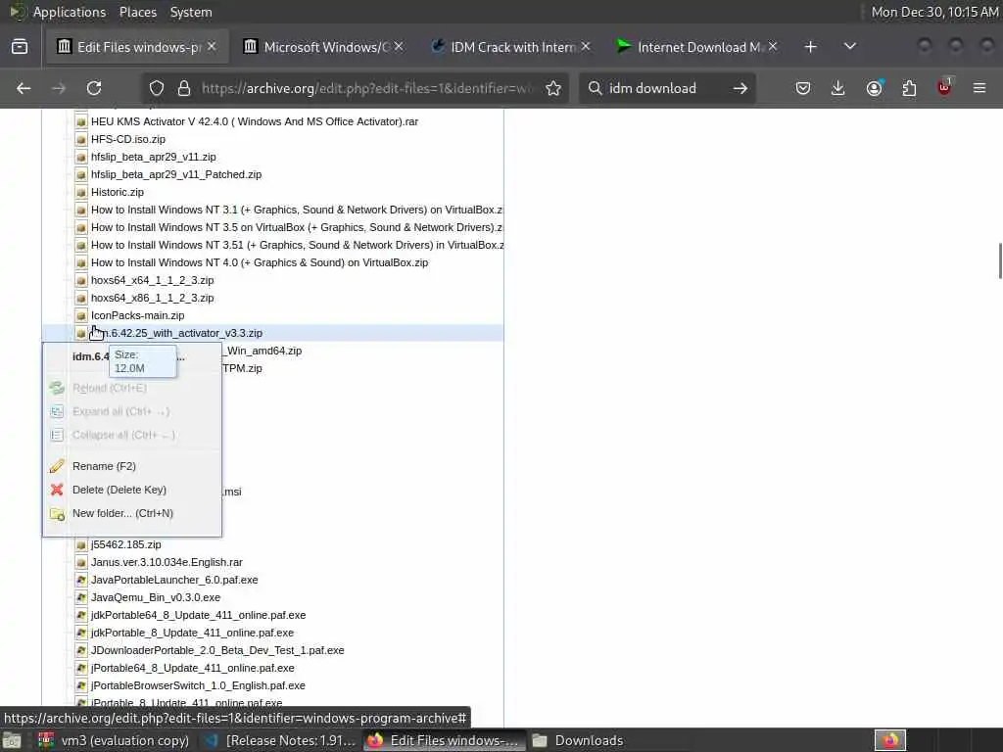This screenshot has width=1003, height=752.
Task: Switch to Downloads folder in taskbar
Action: pos(578,740)
